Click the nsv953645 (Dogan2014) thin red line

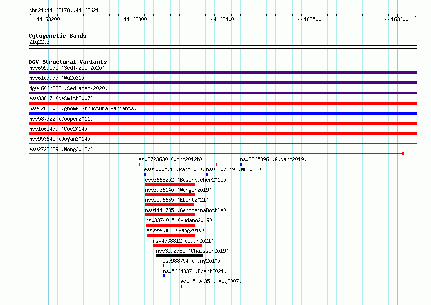(223, 143)
